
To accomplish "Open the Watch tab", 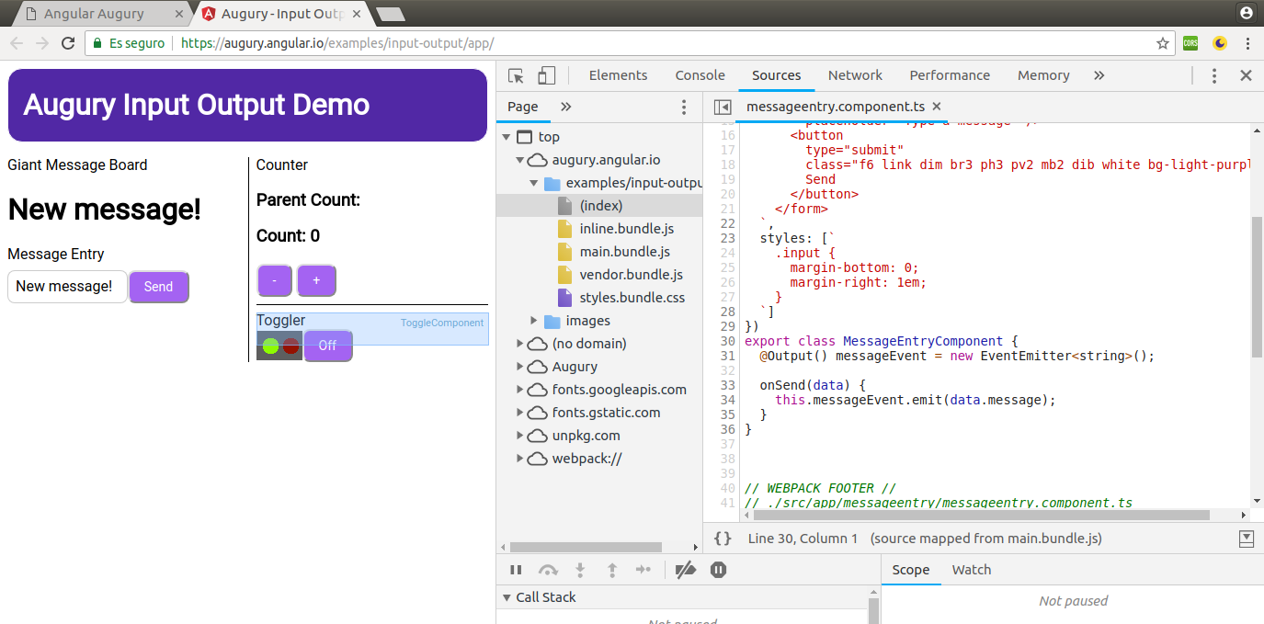I will point(971,570).
